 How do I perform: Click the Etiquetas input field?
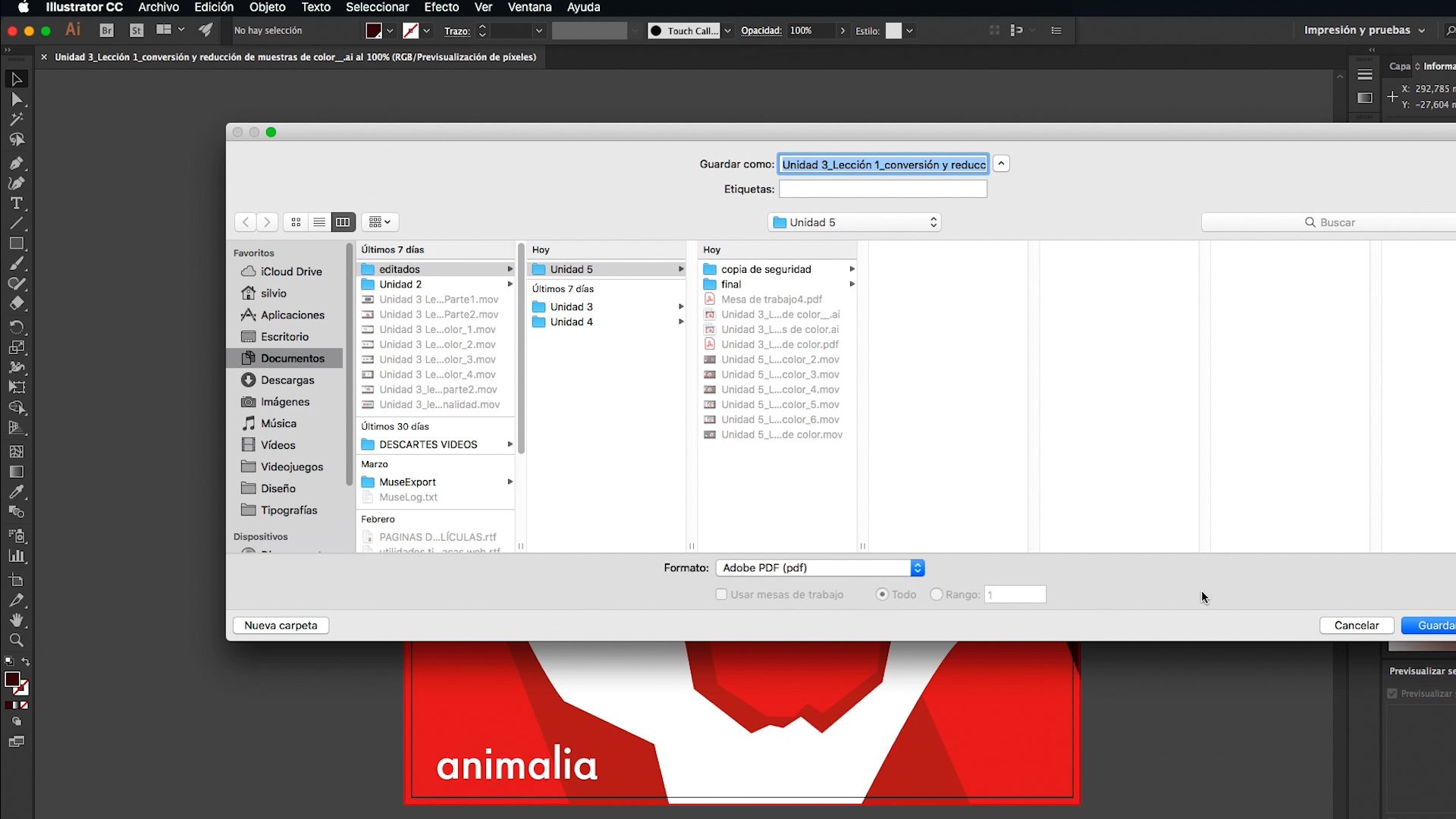tap(883, 189)
